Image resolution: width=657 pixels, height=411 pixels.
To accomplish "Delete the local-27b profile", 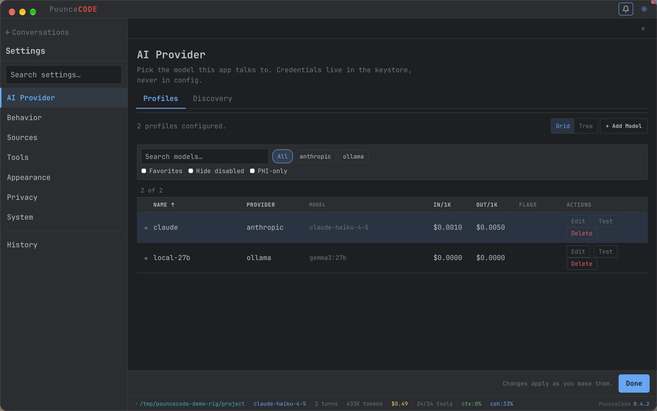I will click(581, 264).
